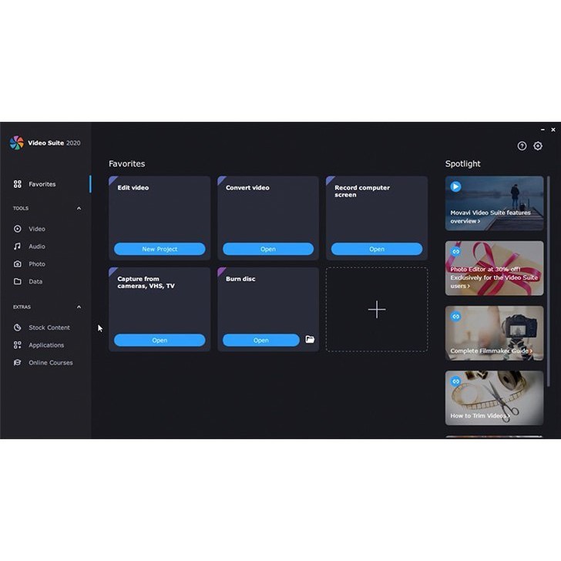This screenshot has height=561, width=561.
Task: Collapse the Extras section chevron
Action: tap(79, 307)
